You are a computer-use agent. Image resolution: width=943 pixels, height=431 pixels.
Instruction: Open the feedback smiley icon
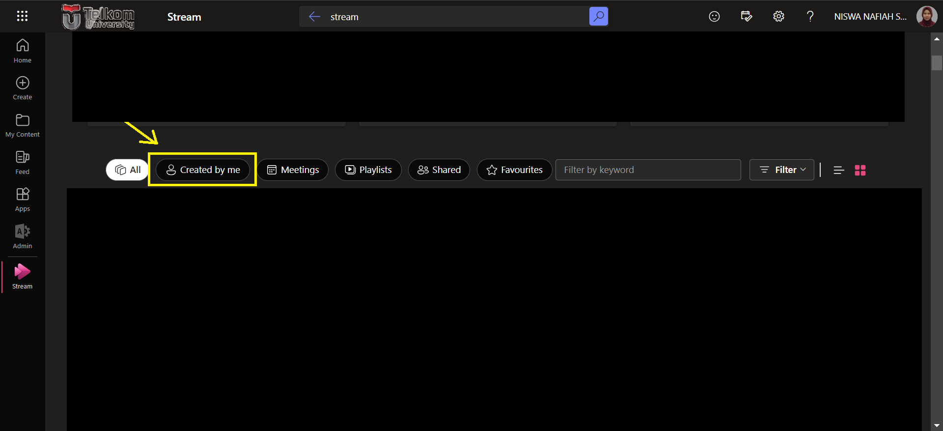pyautogui.click(x=714, y=16)
